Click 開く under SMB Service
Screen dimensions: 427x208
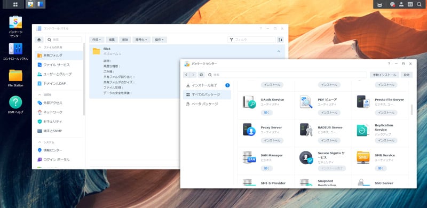click(x=381, y=168)
